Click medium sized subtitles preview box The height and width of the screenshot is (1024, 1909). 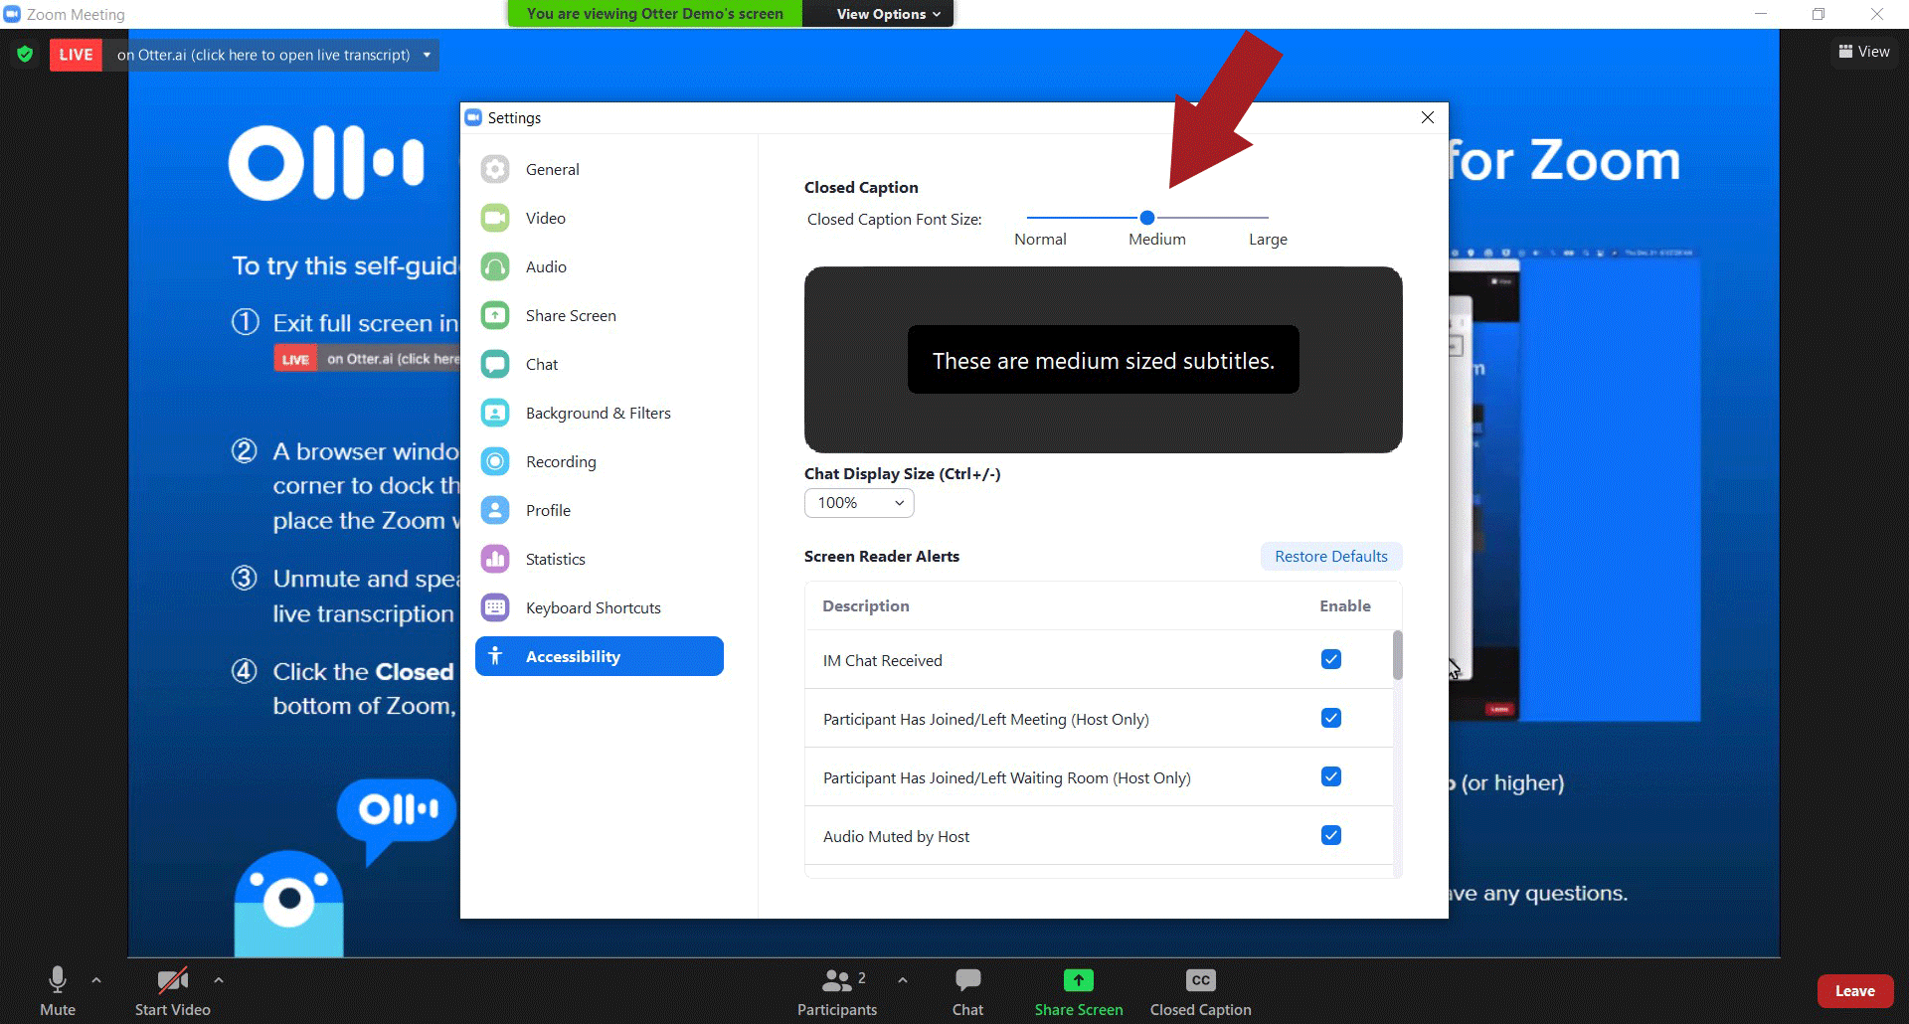(x=1103, y=360)
